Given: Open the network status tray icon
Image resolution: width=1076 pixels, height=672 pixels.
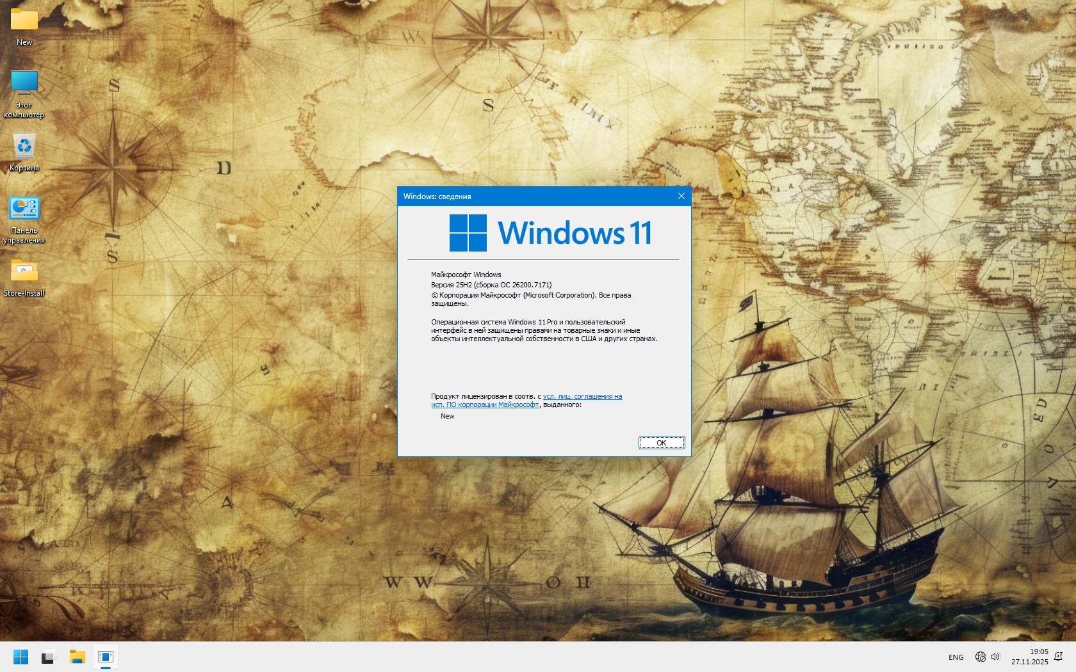Looking at the screenshot, I should click(980, 657).
